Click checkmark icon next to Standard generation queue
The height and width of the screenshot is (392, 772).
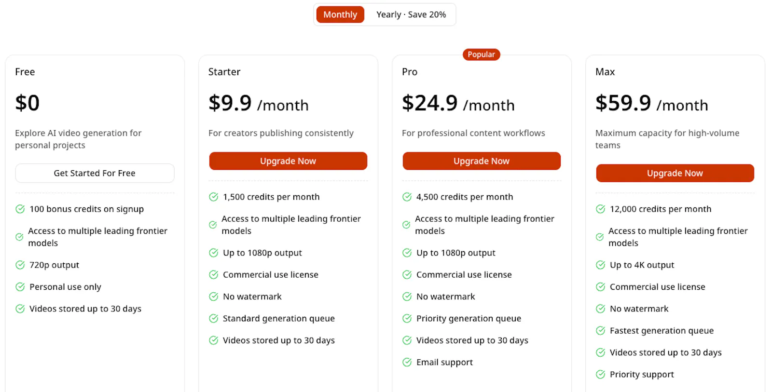[214, 318]
